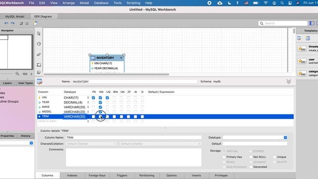Image resolution: width=318 pixels, height=179 pixels.
Task: Click the horizontal diagram scrollbar
Action: [x=106, y=75]
